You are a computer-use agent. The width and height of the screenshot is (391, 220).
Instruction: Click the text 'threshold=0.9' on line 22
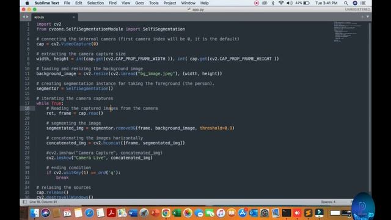pyautogui.click(x=216, y=128)
